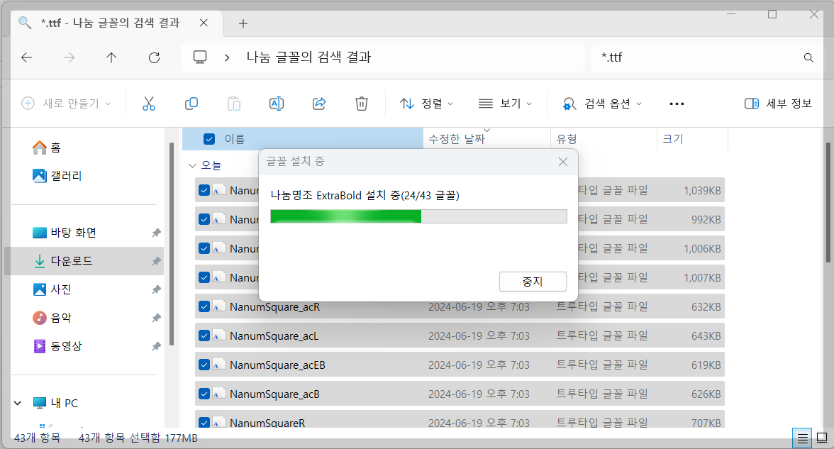Click the Share icon
834x449 pixels.
(319, 104)
